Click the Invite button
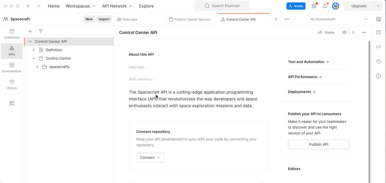The height and width of the screenshot is (183, 386). [x=296, y=6]
